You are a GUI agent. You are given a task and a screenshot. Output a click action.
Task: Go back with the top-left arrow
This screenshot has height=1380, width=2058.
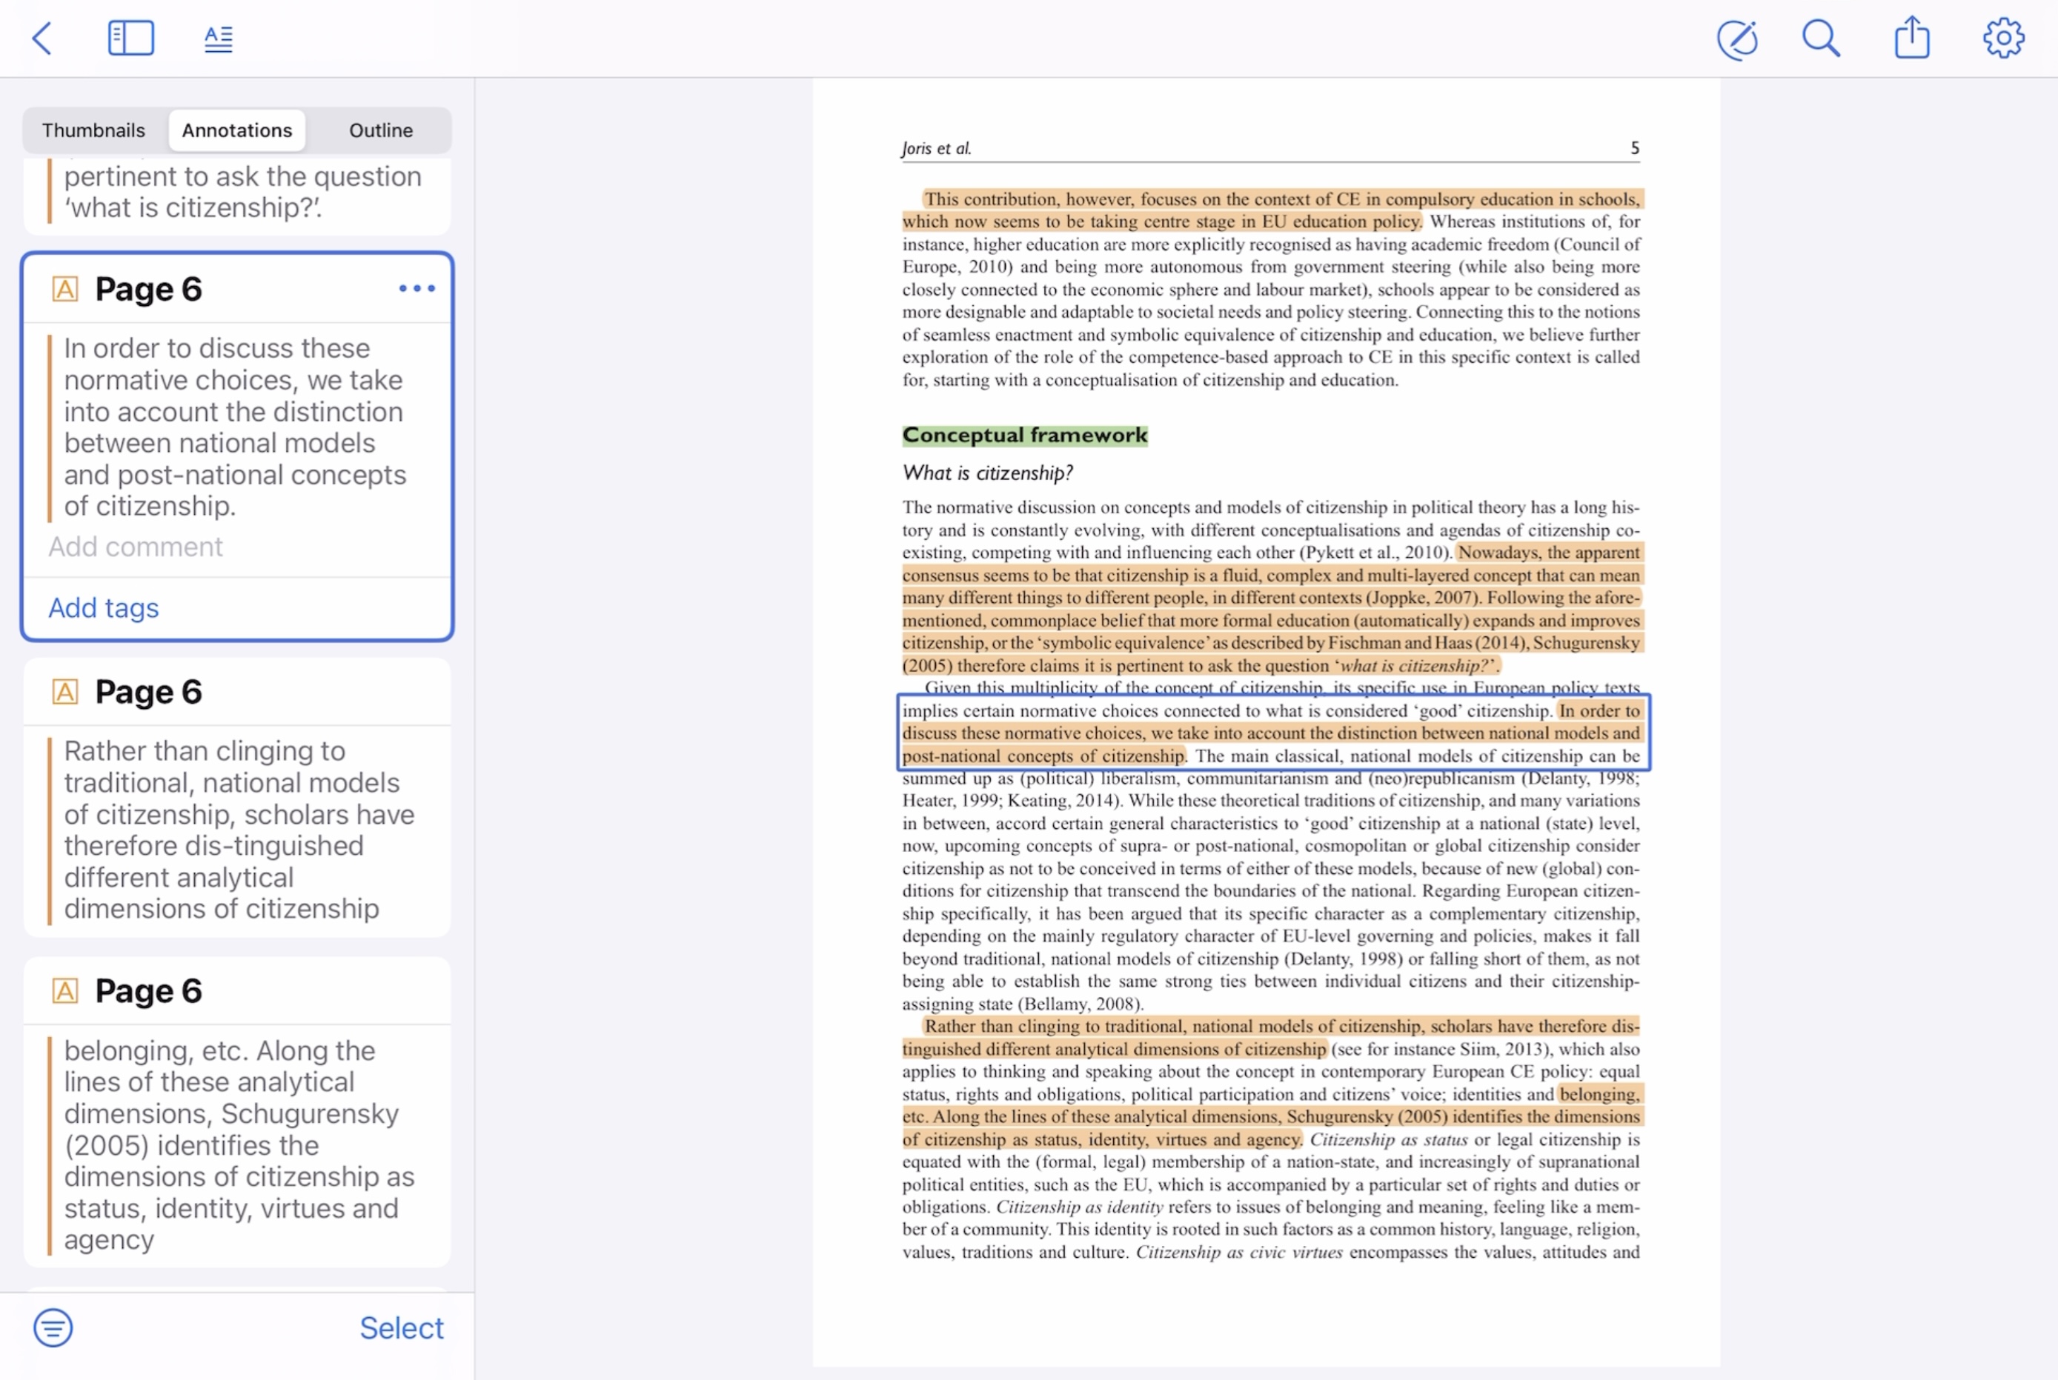coord(42,39)
